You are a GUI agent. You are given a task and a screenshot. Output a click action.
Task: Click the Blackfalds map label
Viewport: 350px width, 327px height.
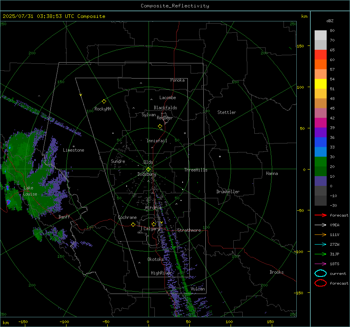click(165, 108)
